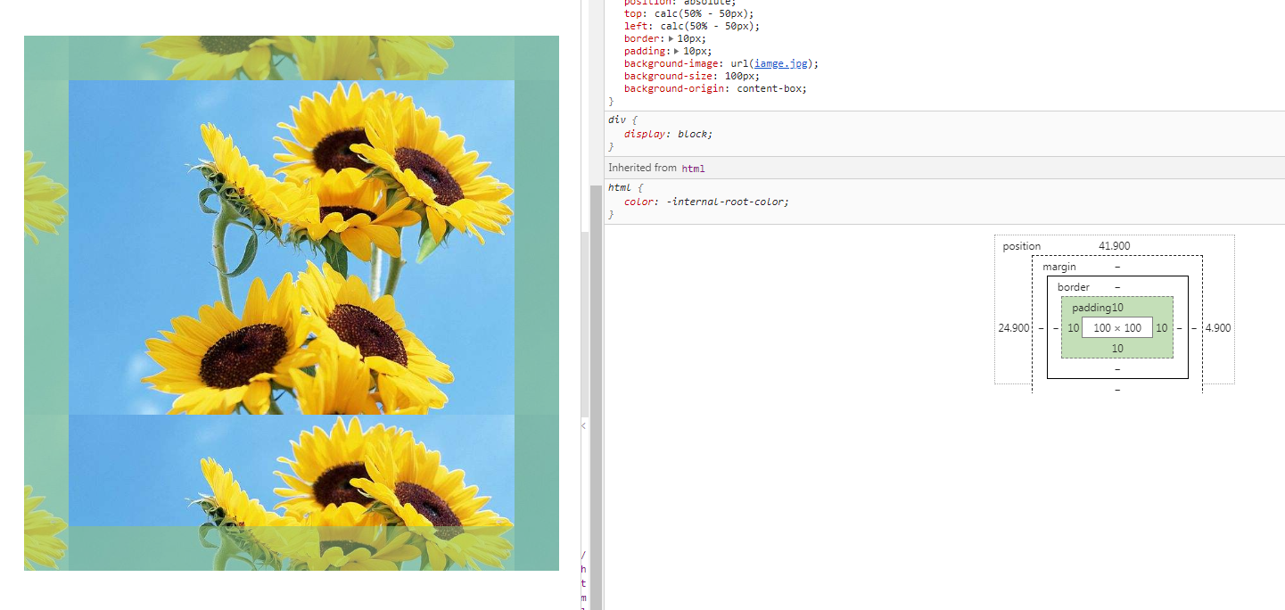Click the 100 × 100 content size box

(1117, 328)
